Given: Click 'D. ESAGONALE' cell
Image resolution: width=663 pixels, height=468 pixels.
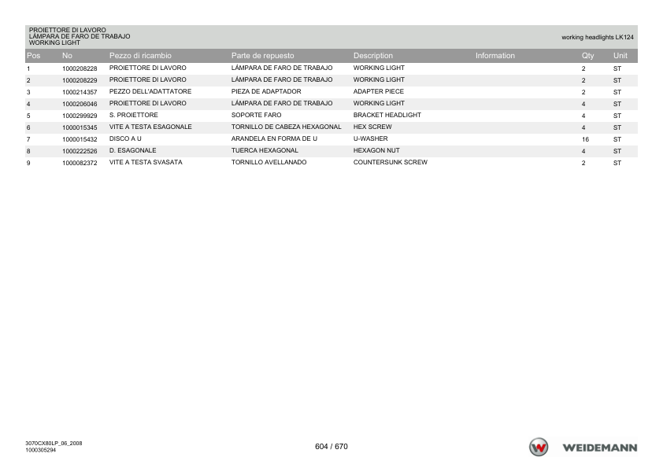Looking at the screenshot, I should [133, 150].
